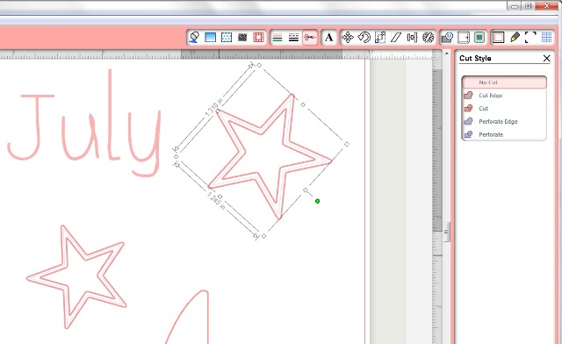Open the Line Color window

click(x=277, y=37)
